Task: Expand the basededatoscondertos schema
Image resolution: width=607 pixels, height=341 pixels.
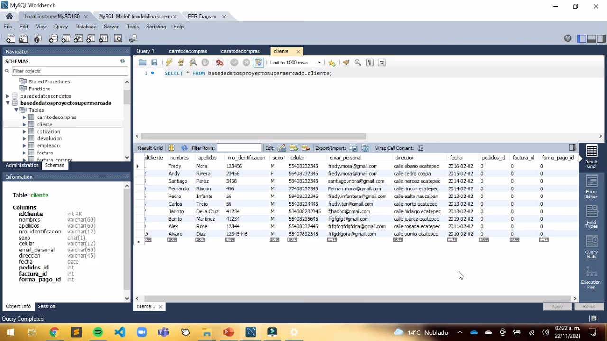Action: 8,96
